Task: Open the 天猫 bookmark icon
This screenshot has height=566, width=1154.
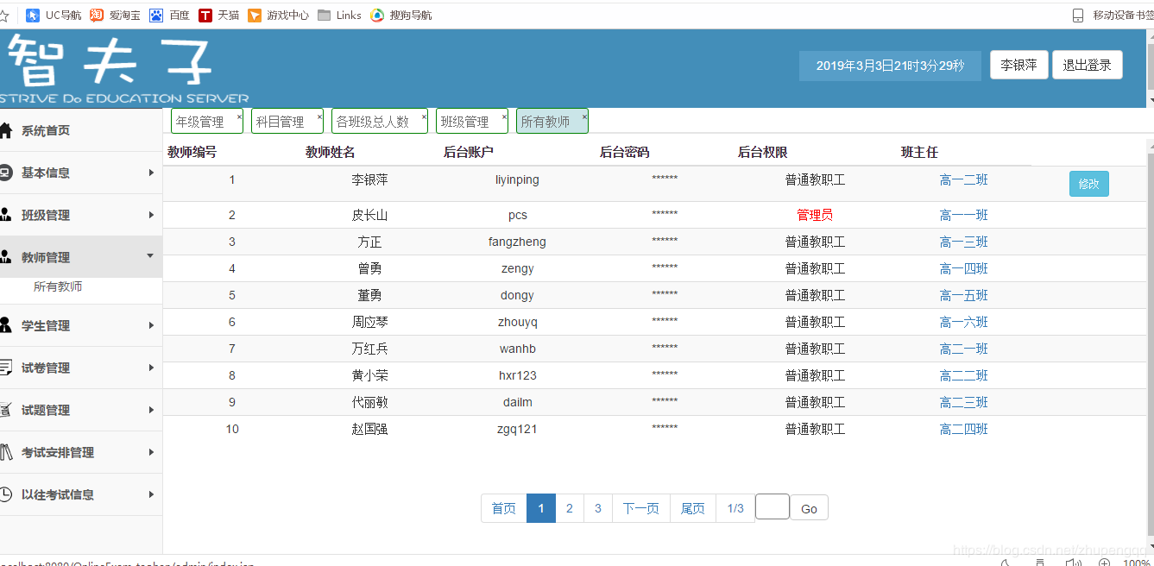Action: [205, 15]
